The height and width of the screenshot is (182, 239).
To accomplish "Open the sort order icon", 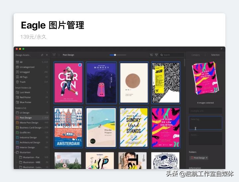I will click(151, 55).
